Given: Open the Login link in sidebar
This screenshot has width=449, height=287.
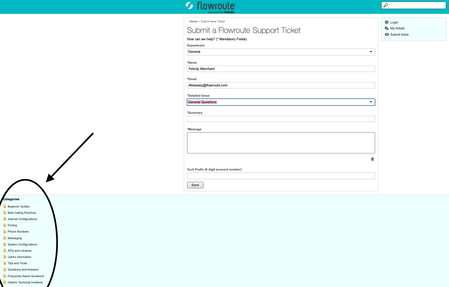Looking at the screenshot, I should (x=394, y=22).
